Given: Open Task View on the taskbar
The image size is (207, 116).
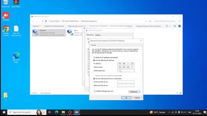Looking at the screenshot, I should point(49,112).
